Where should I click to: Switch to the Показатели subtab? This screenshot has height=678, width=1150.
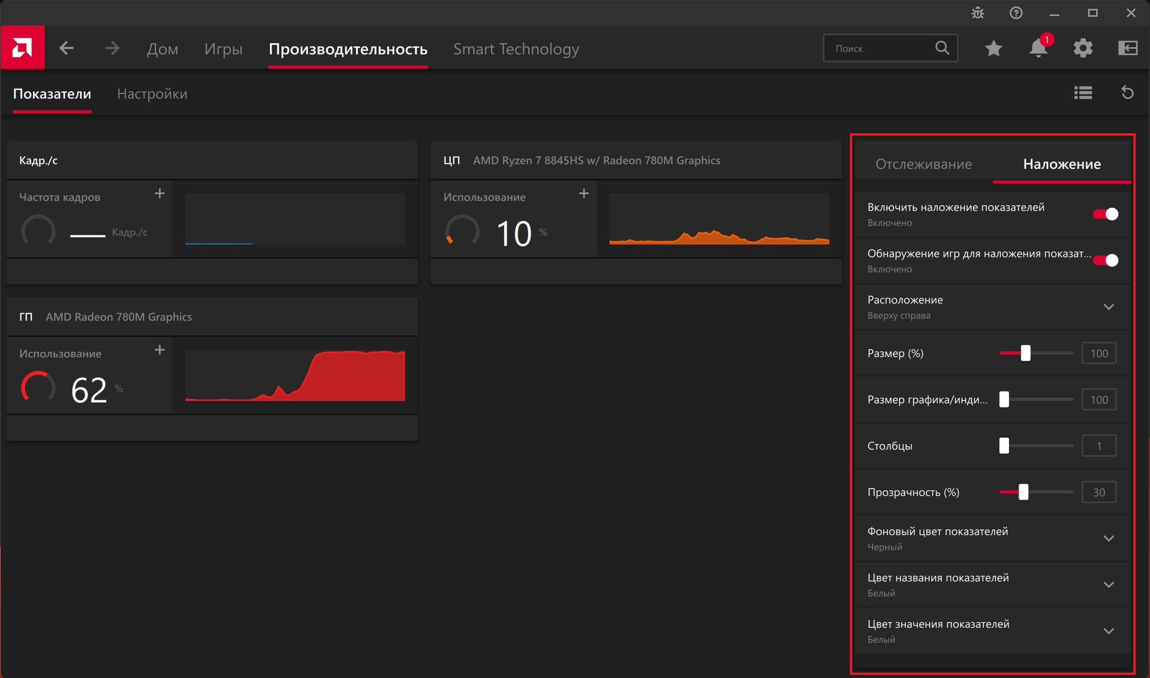52,94
